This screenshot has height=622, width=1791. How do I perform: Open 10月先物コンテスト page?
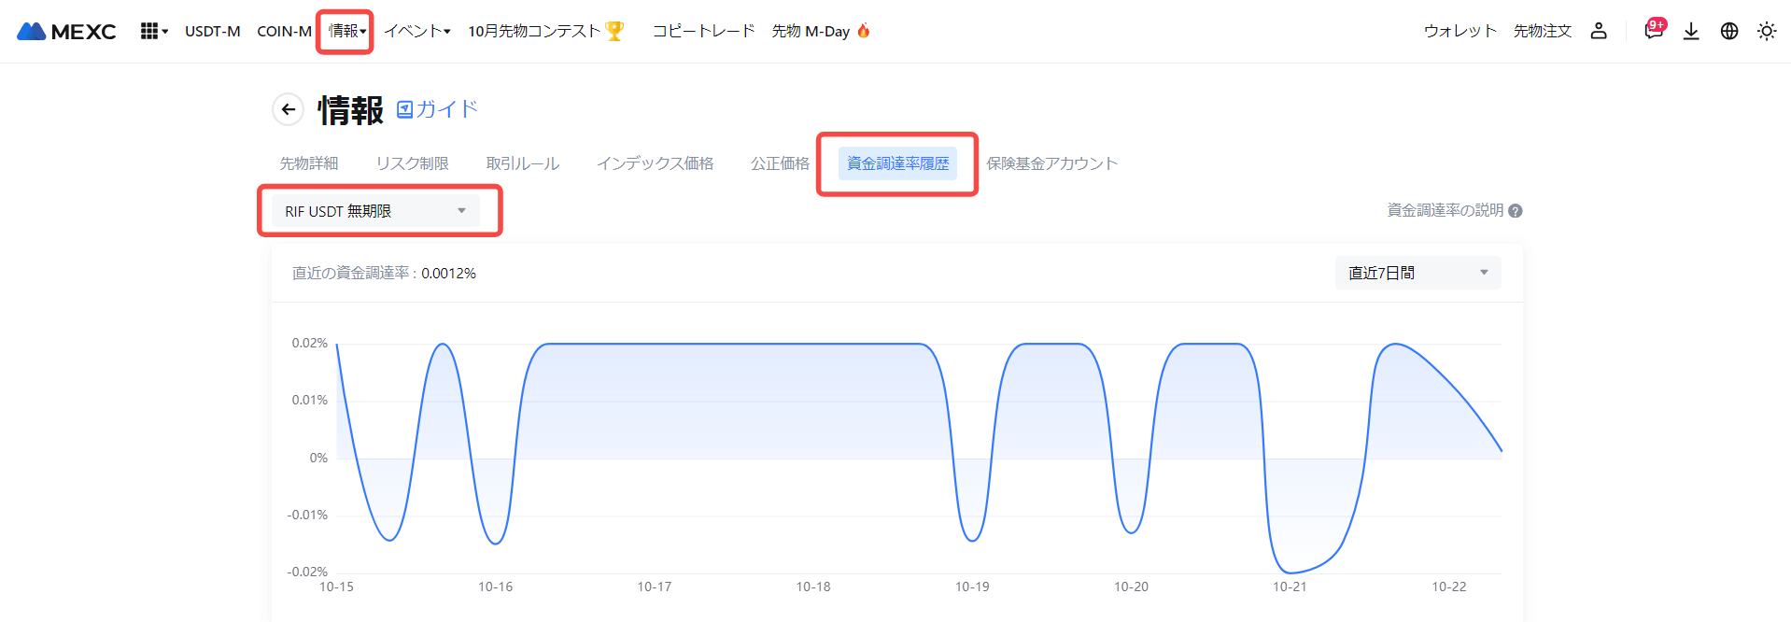point(545,31)
